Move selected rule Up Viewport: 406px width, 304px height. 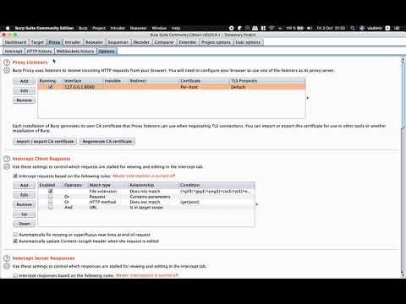click(25, 214)
